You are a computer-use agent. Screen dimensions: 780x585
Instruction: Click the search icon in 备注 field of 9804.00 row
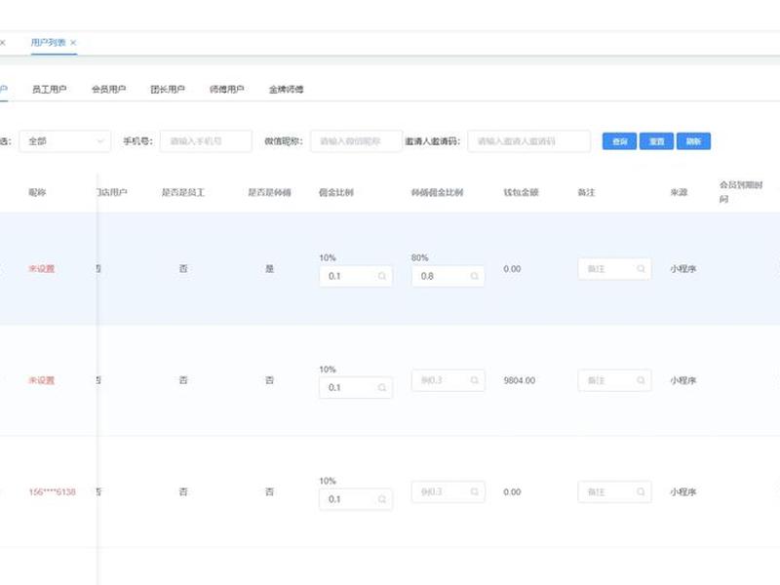pos(641,380)
